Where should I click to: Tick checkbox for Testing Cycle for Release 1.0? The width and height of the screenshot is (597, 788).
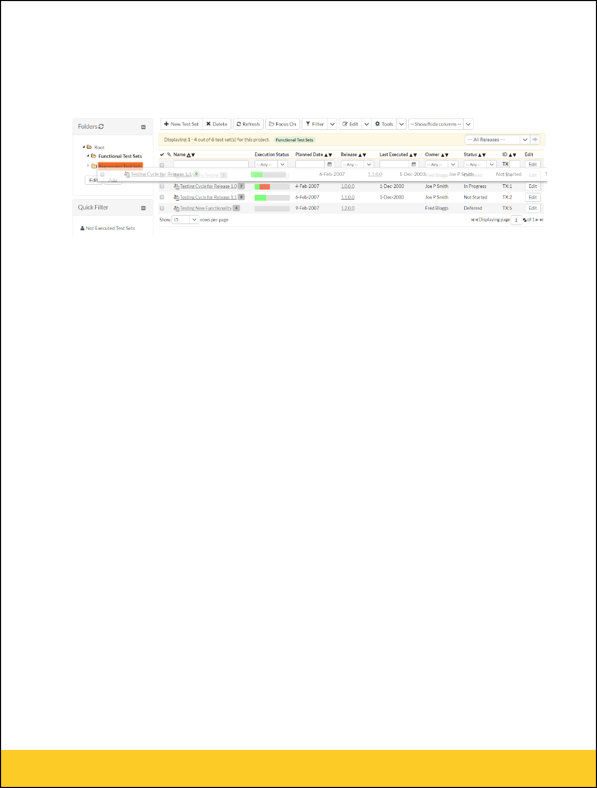tap(162, 186)
